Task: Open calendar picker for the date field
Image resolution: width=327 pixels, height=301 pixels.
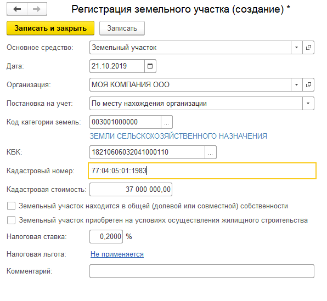Action: [150, 66]
